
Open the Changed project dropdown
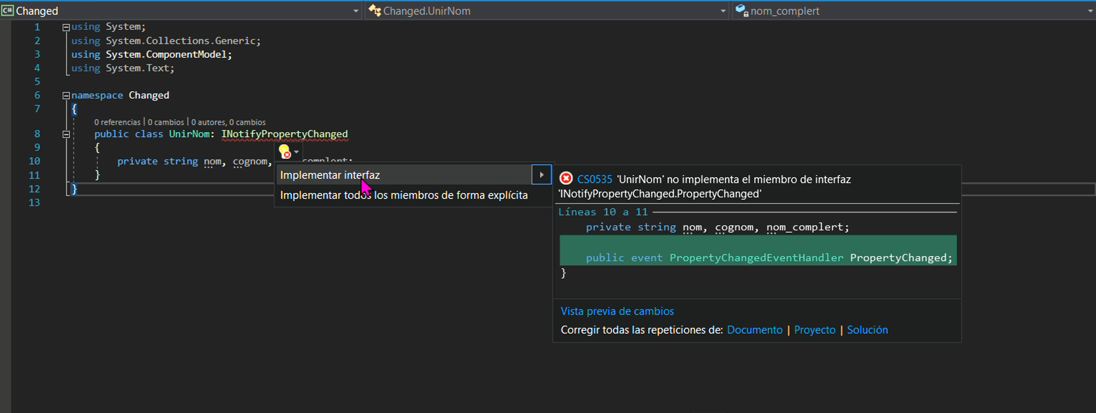point(356,11)
